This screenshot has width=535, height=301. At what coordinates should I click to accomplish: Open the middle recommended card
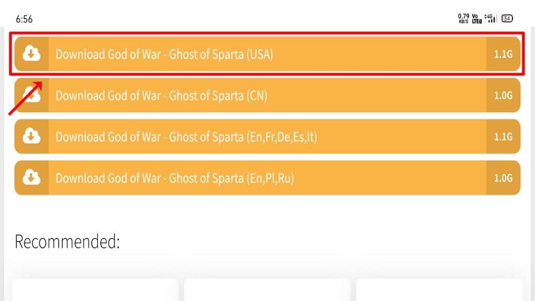click(267, 290)
